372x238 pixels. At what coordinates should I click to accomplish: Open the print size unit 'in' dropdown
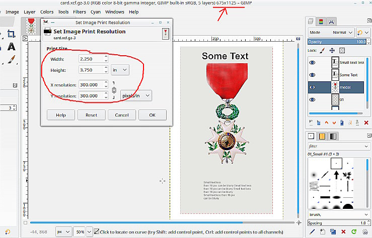pos(120,70)
